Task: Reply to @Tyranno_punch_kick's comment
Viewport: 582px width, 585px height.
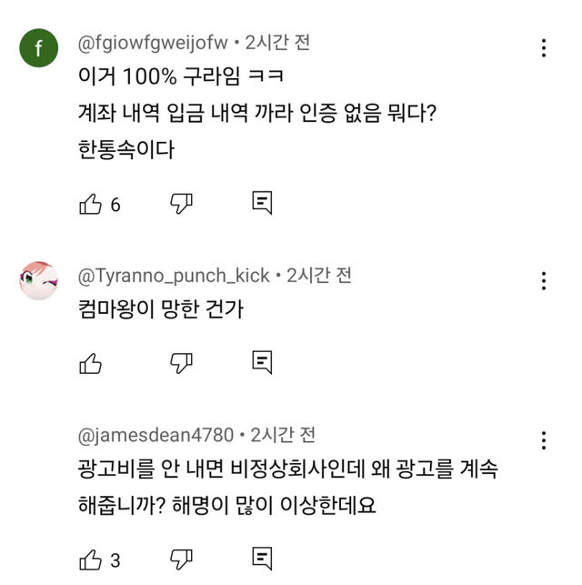Action: [x=262, y=363]
